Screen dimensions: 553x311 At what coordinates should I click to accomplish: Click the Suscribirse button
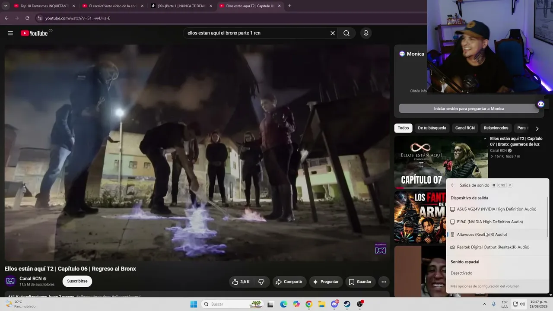click(77, 281)
